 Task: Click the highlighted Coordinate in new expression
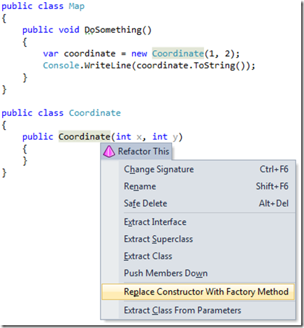(x=178, y=54)
